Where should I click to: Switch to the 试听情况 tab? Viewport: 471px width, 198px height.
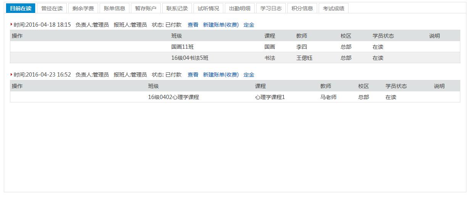208,8
